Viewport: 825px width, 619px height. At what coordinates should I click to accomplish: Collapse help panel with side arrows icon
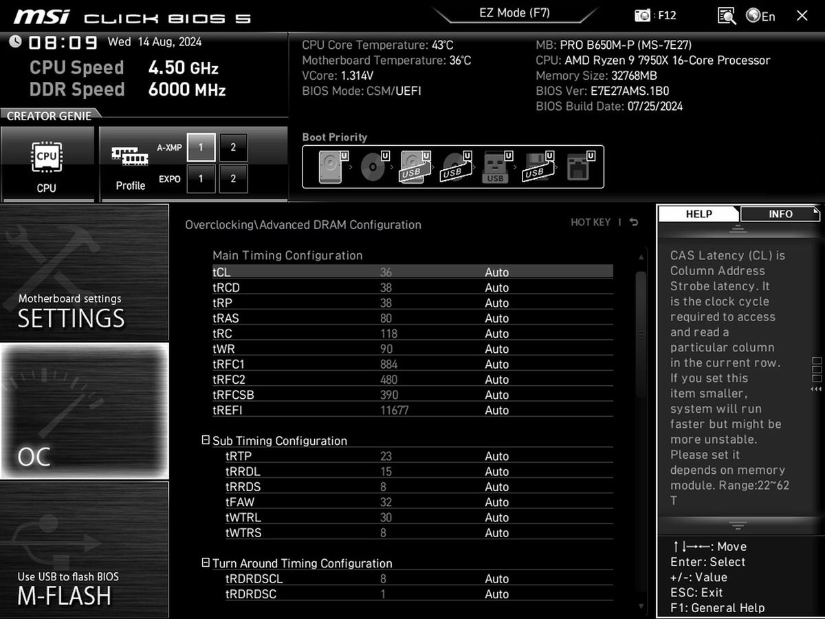coord(816,389)
